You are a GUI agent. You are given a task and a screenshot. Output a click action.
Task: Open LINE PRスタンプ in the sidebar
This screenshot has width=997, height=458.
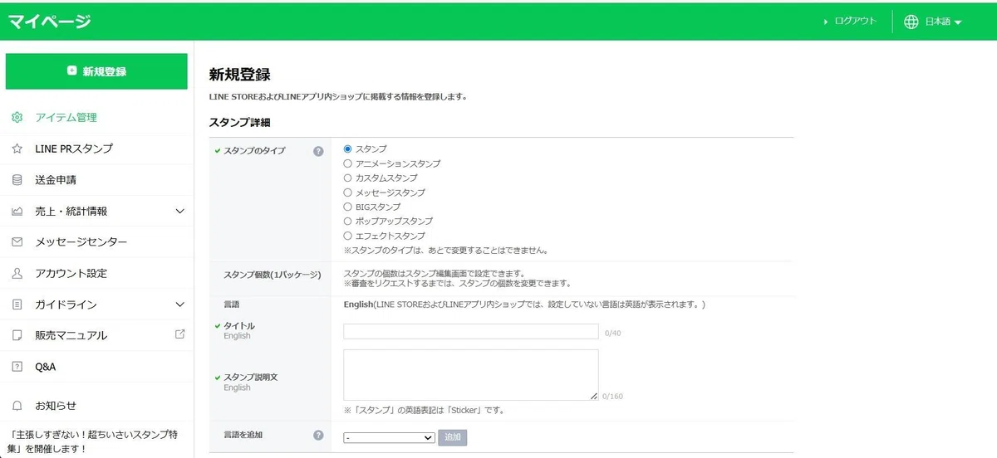pyautogui.click(x=74, y=149)
